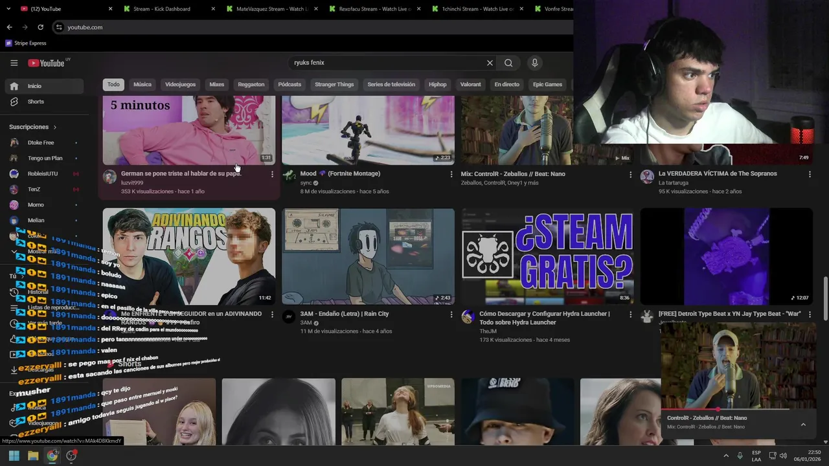Clear the search text with the X icon
The image size is (829, 466).
(x=490, y=63)
